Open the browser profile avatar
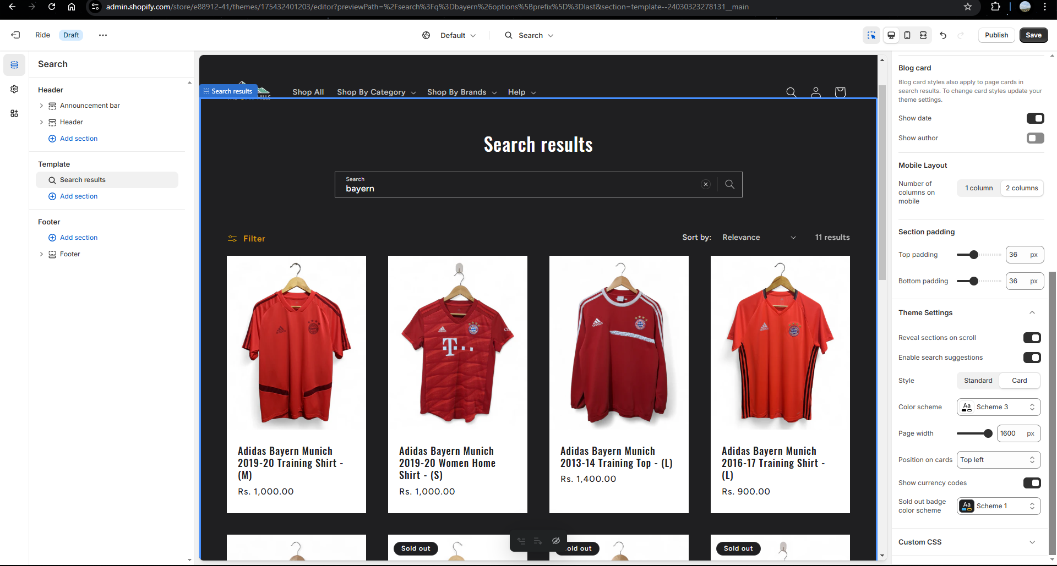This screenshot has width=1057, height=566. click(1025, 7)
